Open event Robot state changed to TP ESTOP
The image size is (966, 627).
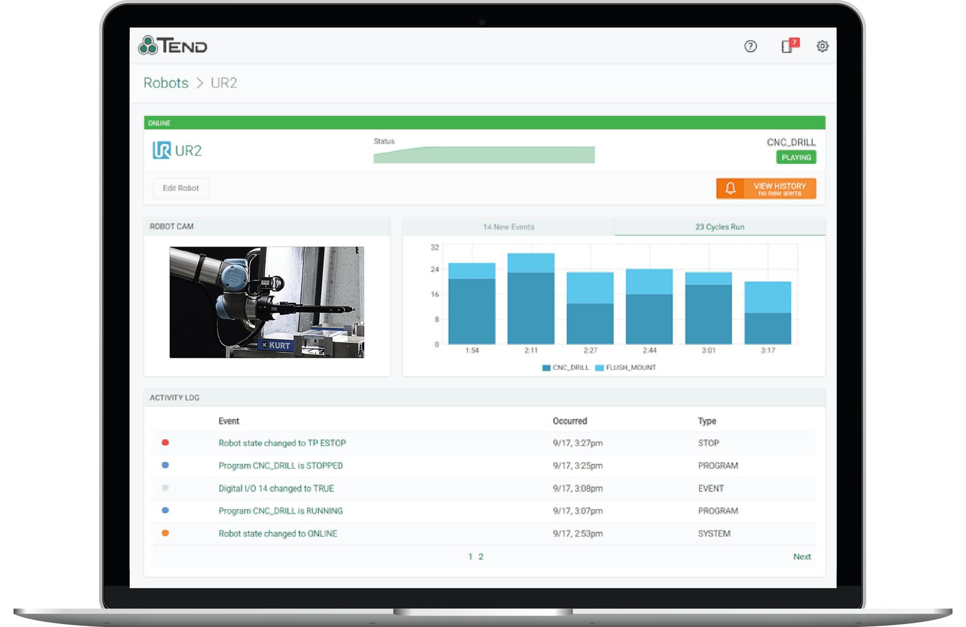click(x=282, y=443)
